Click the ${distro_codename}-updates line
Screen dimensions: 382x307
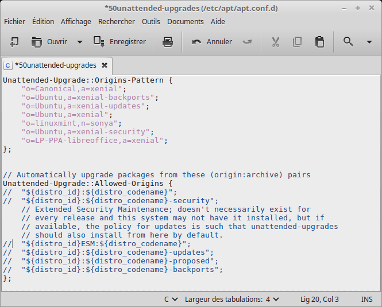pyautogui.click(x=108, y=252)
